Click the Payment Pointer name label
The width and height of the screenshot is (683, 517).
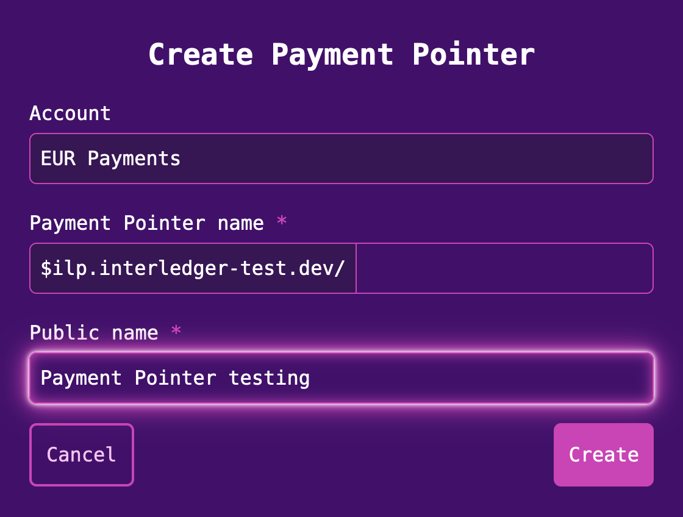pyautogui.click(x=145, y=223)
